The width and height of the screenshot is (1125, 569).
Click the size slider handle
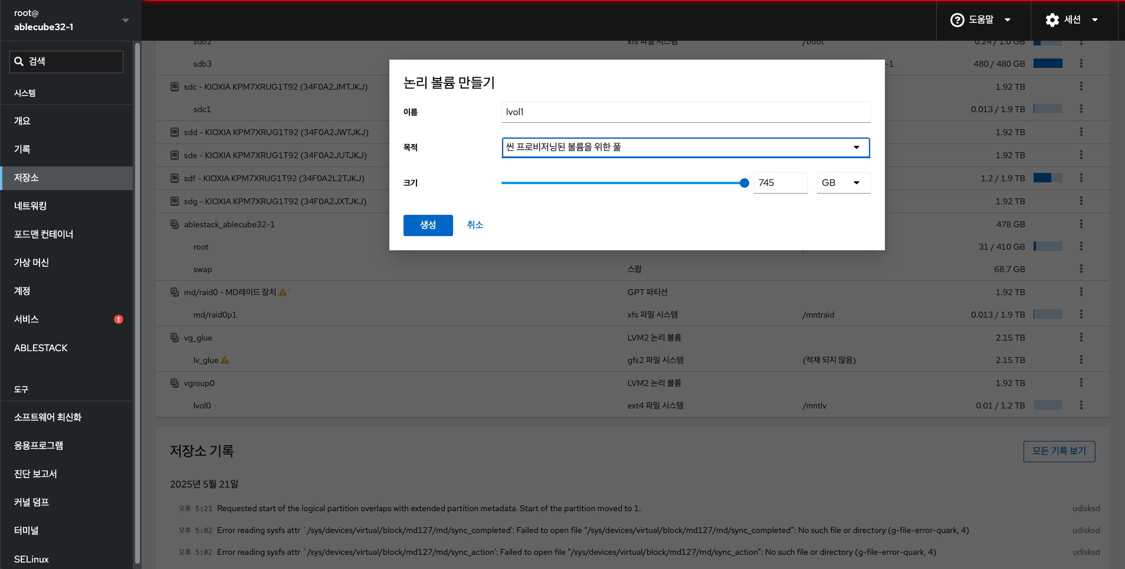point(744,183)
